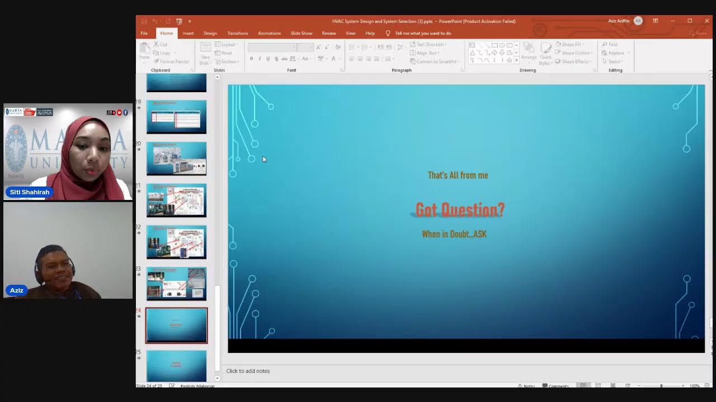Screen dimensions: 716x402
Task: Toggle Bold formatting
Action: pyautogui.click(x=252, y=59)
